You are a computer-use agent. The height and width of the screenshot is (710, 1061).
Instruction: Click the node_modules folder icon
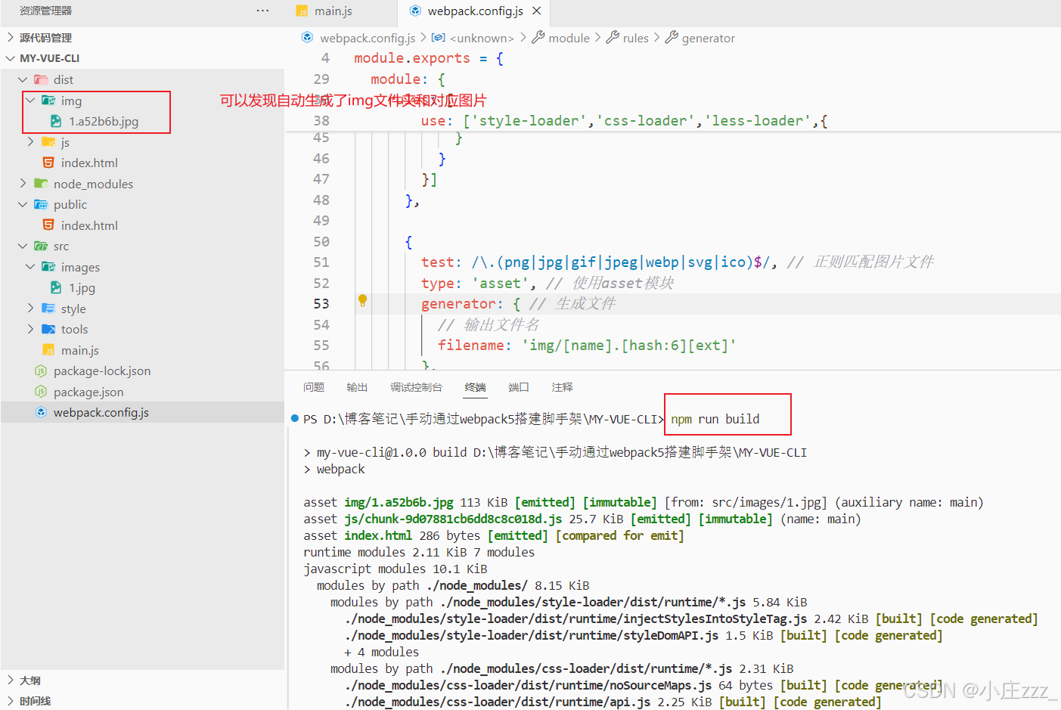(41, 184)
